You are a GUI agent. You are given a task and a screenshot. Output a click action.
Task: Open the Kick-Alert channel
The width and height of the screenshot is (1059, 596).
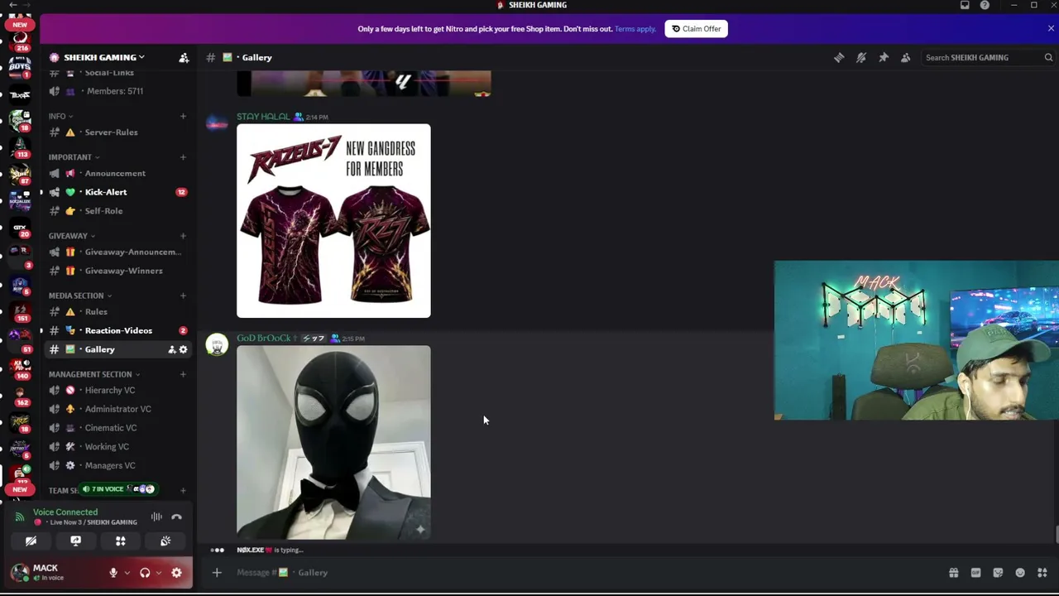117,192
